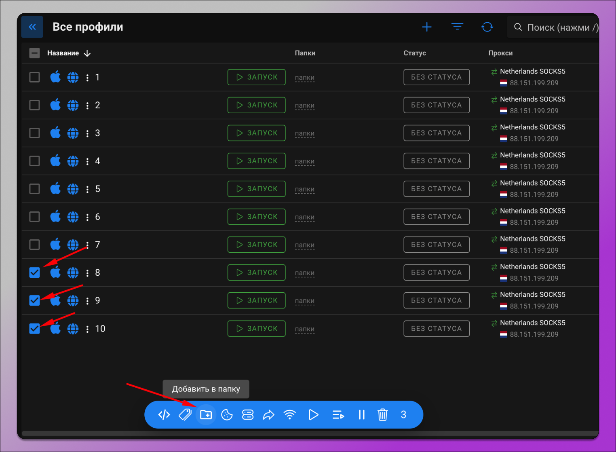Click the Wi-Fi proxy check icon
Image resolution: width=616 pixels, height=452 pixels.
tap(289, 415)
